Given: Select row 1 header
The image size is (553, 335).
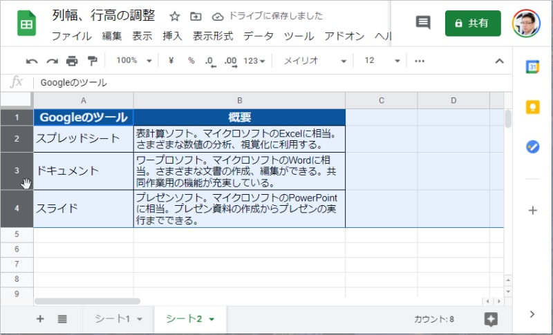Looking at the screenshot, I should [x=17, y=117].
